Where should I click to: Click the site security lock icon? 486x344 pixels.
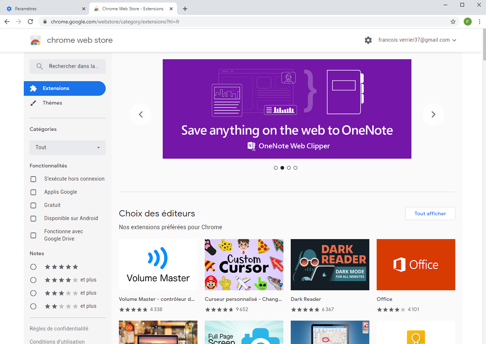point(45,22)
